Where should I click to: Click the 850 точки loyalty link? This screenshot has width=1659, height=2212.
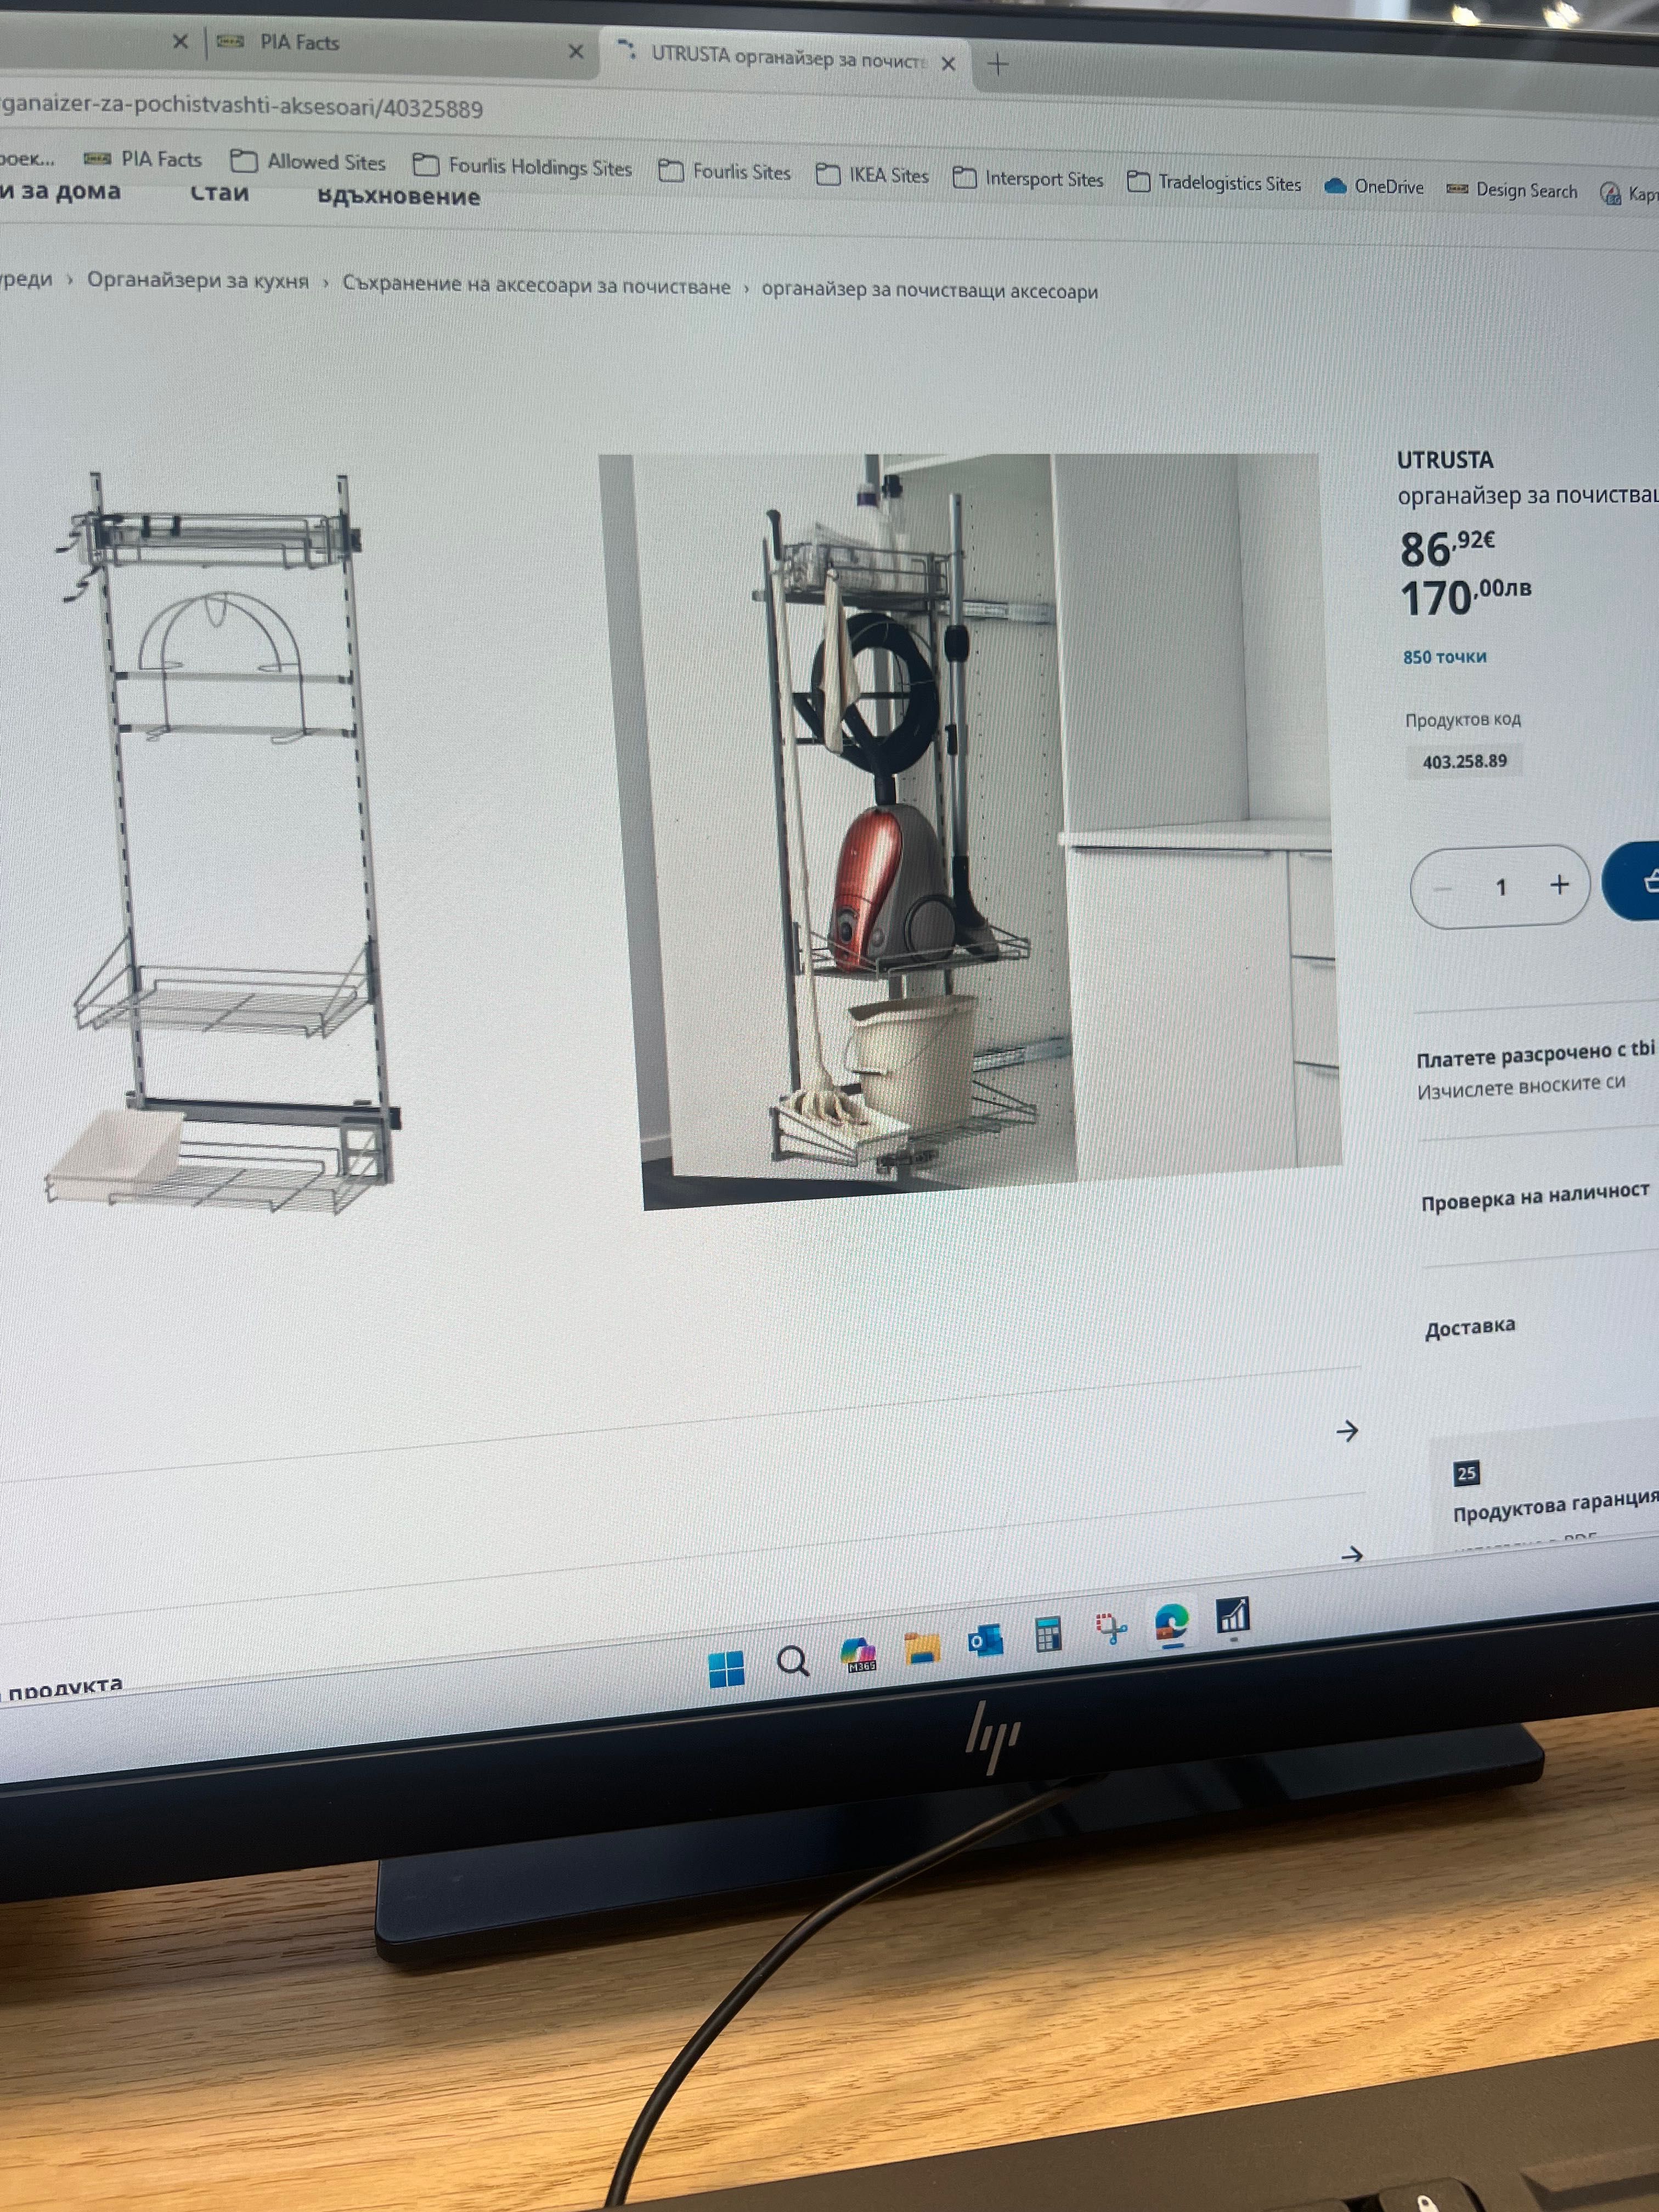click(x=1444, y=657)
